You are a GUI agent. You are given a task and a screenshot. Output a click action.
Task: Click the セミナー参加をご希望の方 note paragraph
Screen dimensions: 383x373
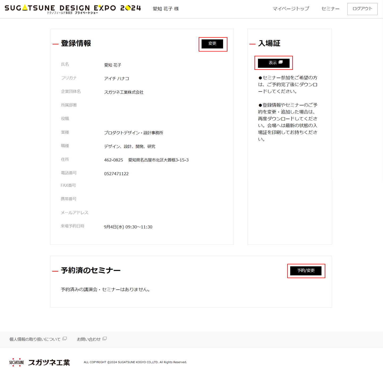(288, 84)
